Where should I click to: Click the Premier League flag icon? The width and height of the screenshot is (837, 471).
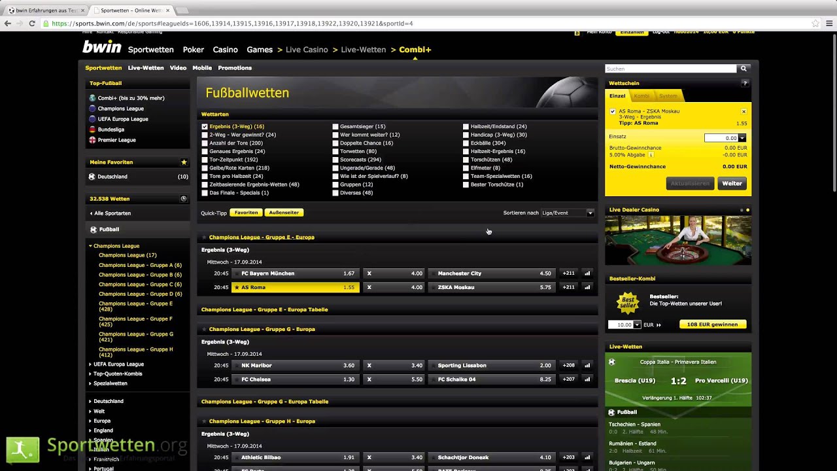click(92, 140)
